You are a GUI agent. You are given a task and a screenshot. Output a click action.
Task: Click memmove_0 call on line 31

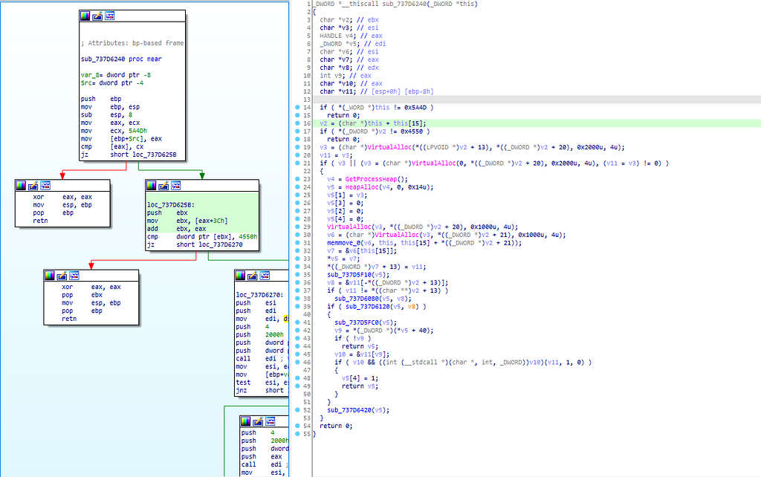[343, 243]
